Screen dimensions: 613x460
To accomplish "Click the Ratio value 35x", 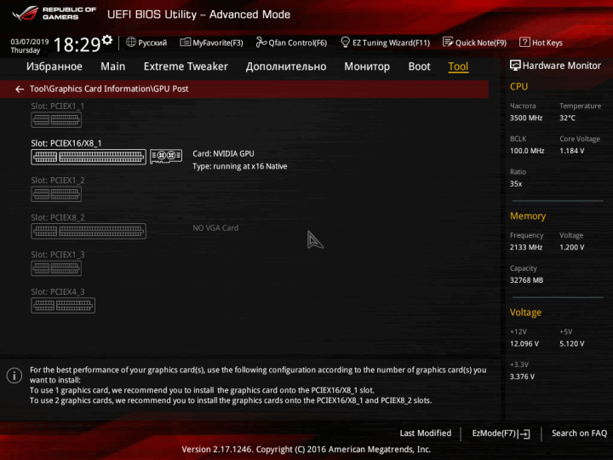I will click(516, 184).
